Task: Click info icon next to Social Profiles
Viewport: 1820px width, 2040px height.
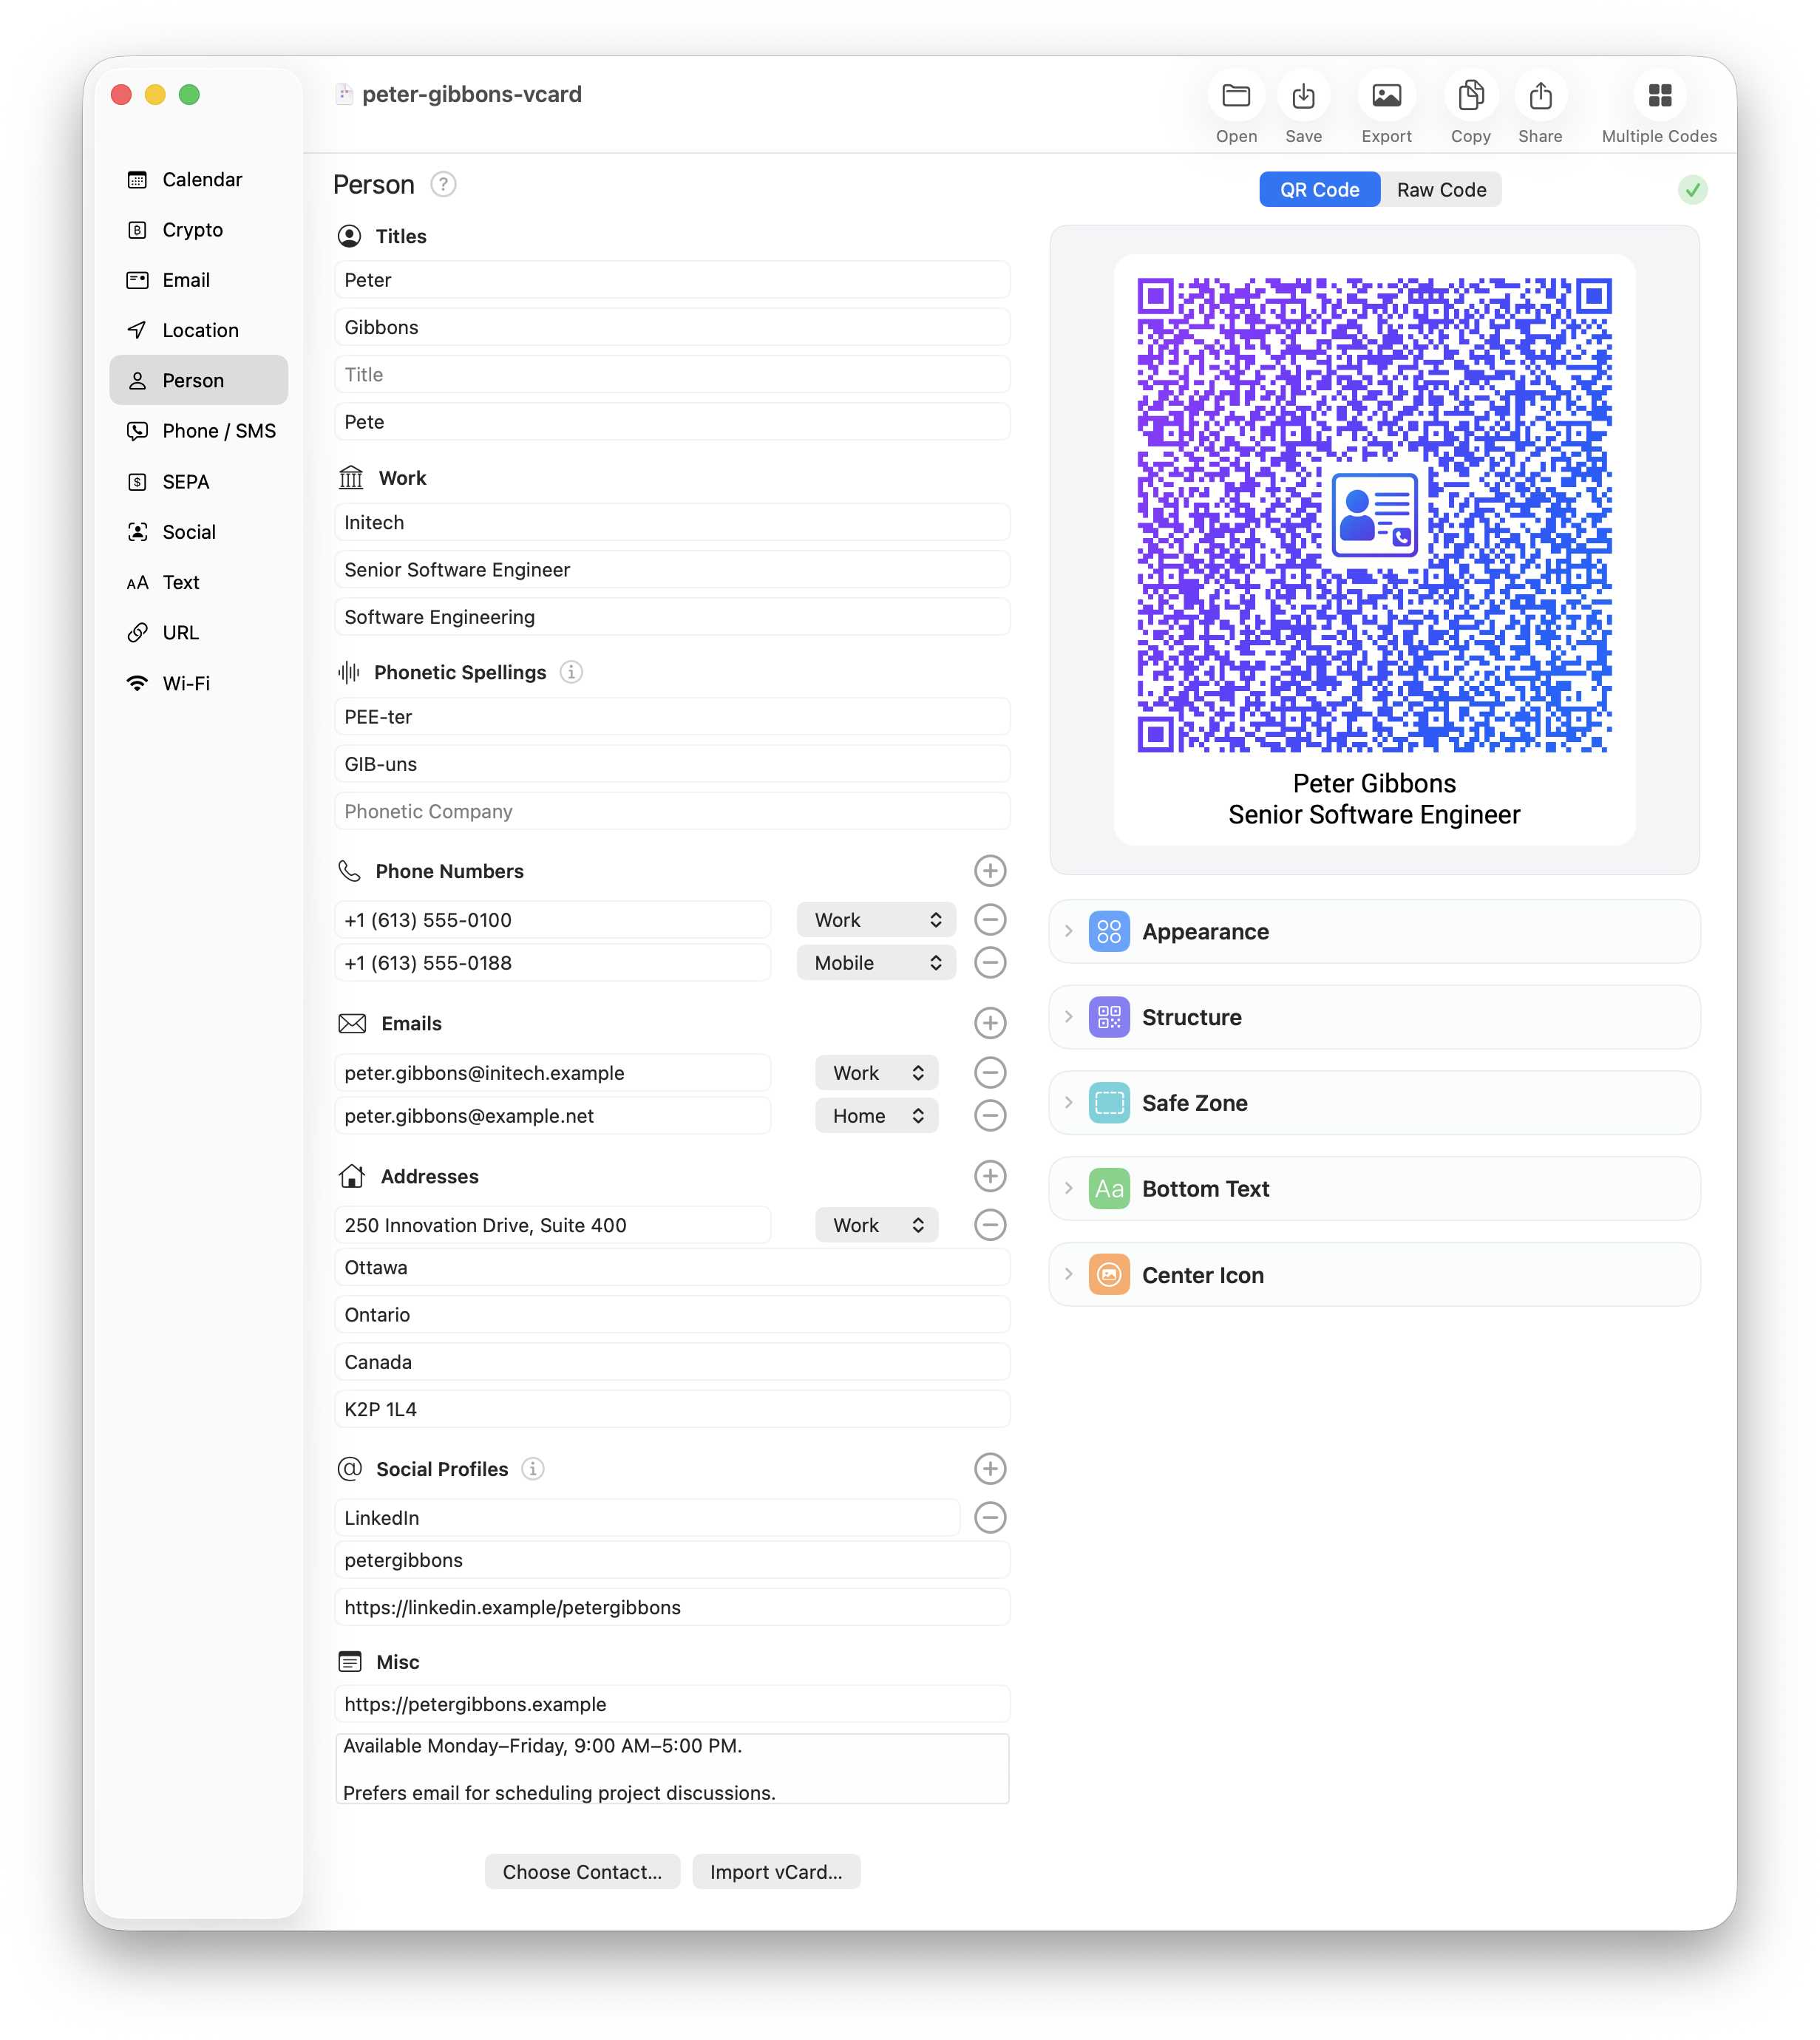Action: (533, 1469)
